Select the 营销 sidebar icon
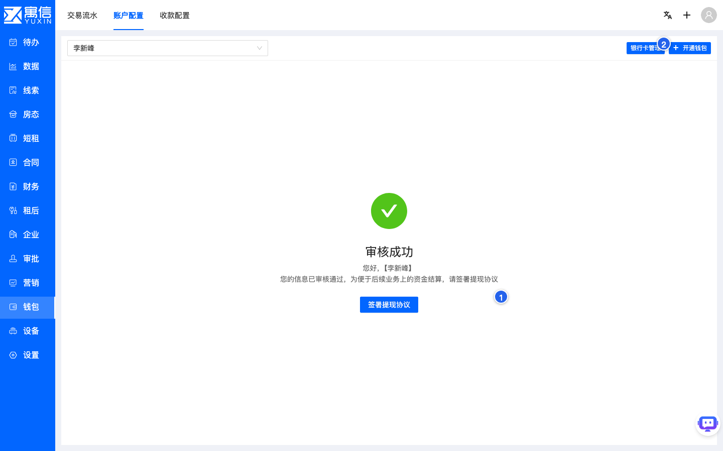 (x=13, y=283)
